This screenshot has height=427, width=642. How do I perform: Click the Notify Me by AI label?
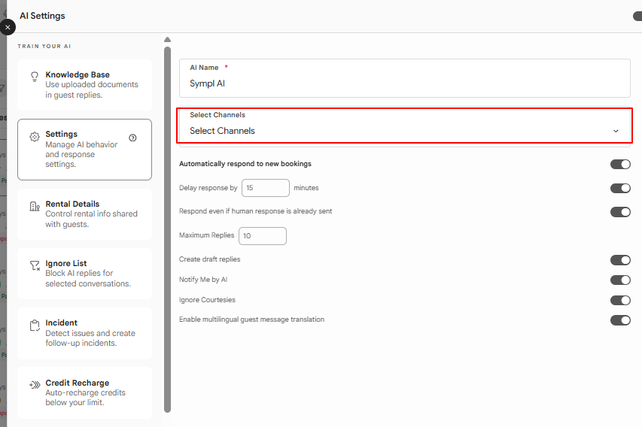pyautogui.click(x=203, y=280)
